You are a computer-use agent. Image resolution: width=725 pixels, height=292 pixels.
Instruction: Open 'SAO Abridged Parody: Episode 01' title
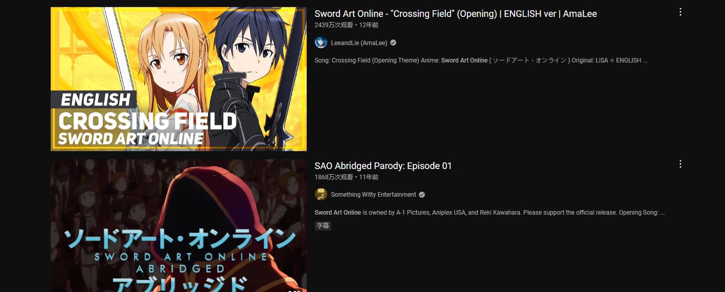click(383, 166)
